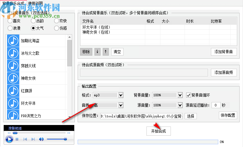Select the 浪漫 music category
The height and width of the screenshot is (147, 243).
(x=14, y=28)
